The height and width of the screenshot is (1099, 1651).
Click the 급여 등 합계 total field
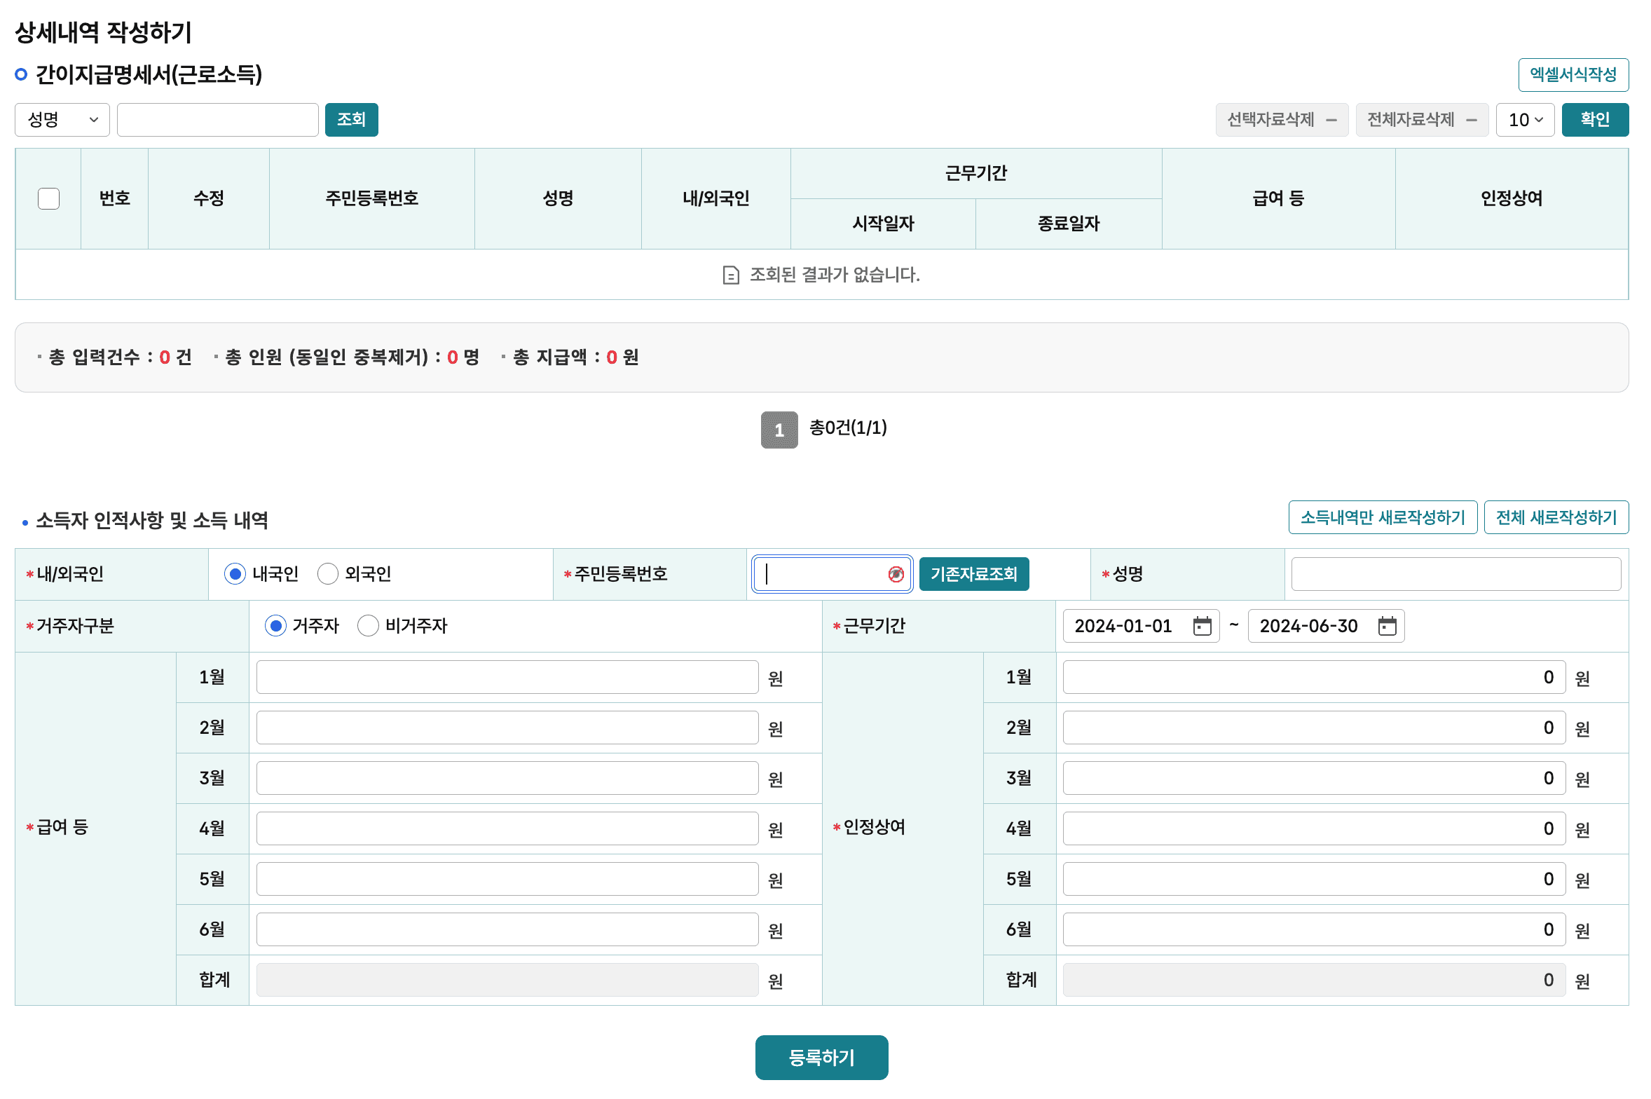click(507, 980)
